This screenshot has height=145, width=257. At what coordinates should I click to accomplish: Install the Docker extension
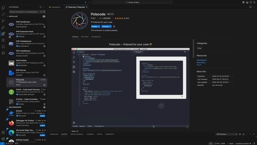42,116
